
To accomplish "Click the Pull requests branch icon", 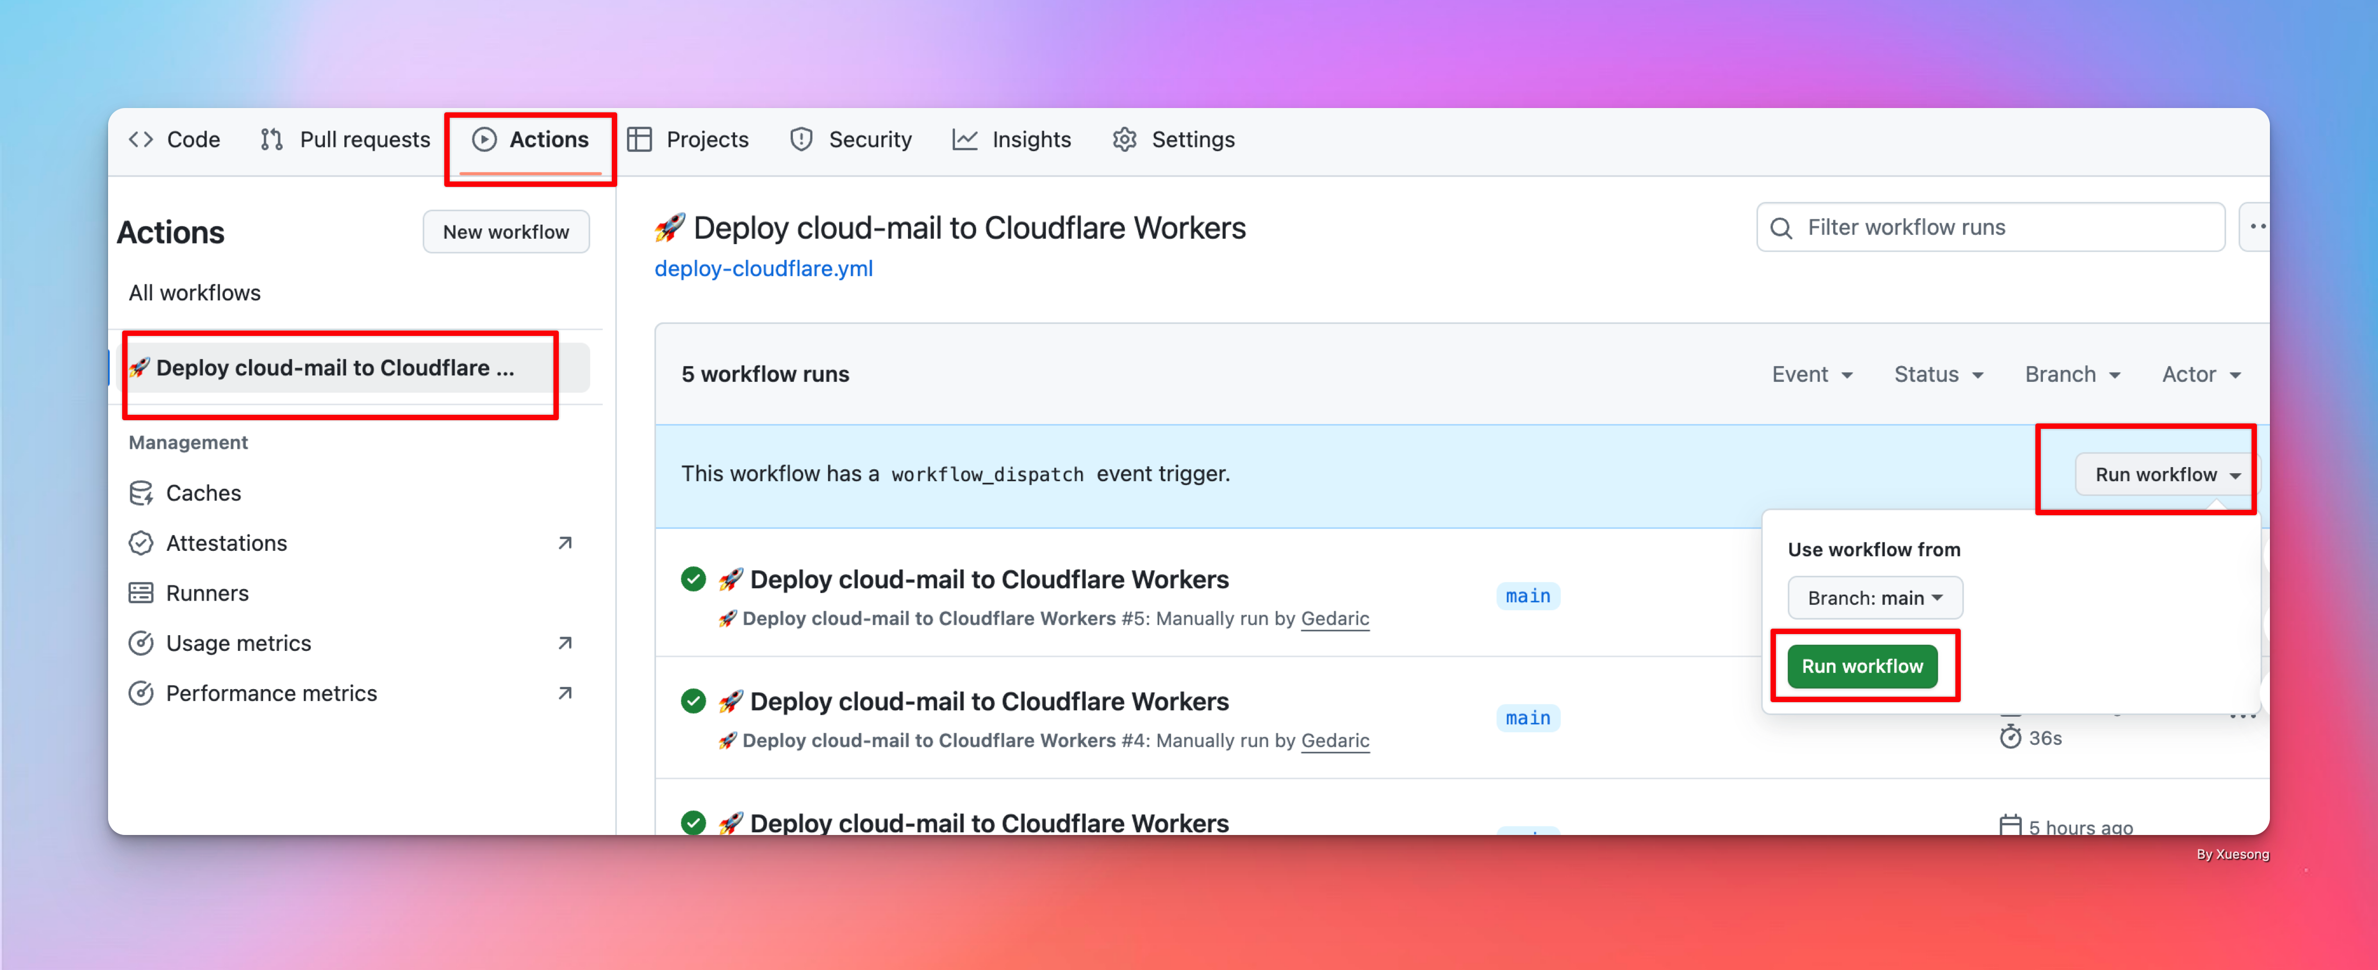I will click(x=271, y=139).
